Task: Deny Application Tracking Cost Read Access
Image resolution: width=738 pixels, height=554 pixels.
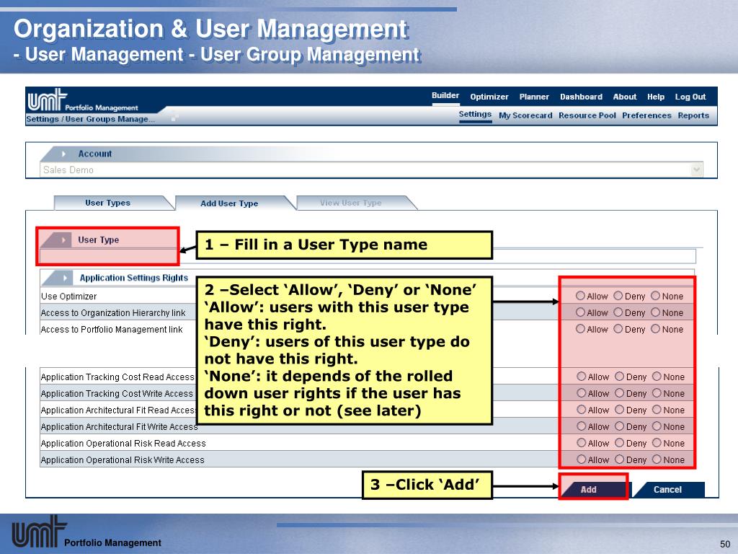Action: (x=619, y=377)
